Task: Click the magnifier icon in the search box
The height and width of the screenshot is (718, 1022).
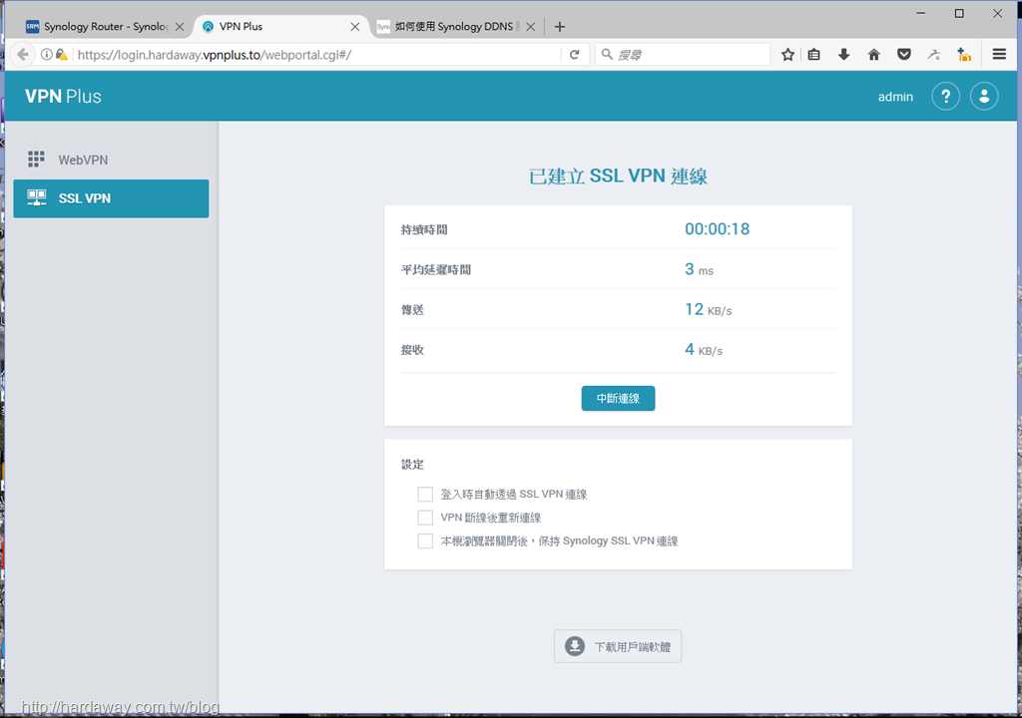Action: [607, 55]
